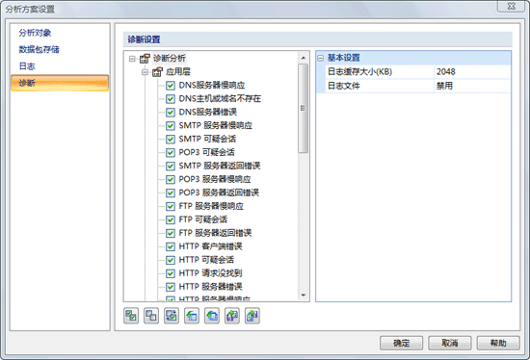Select the FTP 服务器返回错误 row text
This screenshot has width=530, height=360.
pyautogui.click(x=215, y=233)
